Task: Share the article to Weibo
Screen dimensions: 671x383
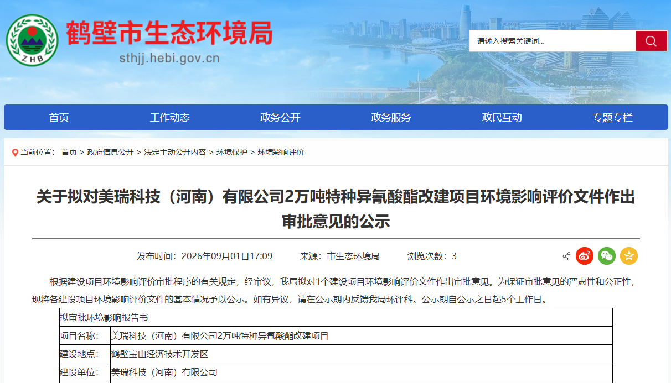Action: (585, 256)
